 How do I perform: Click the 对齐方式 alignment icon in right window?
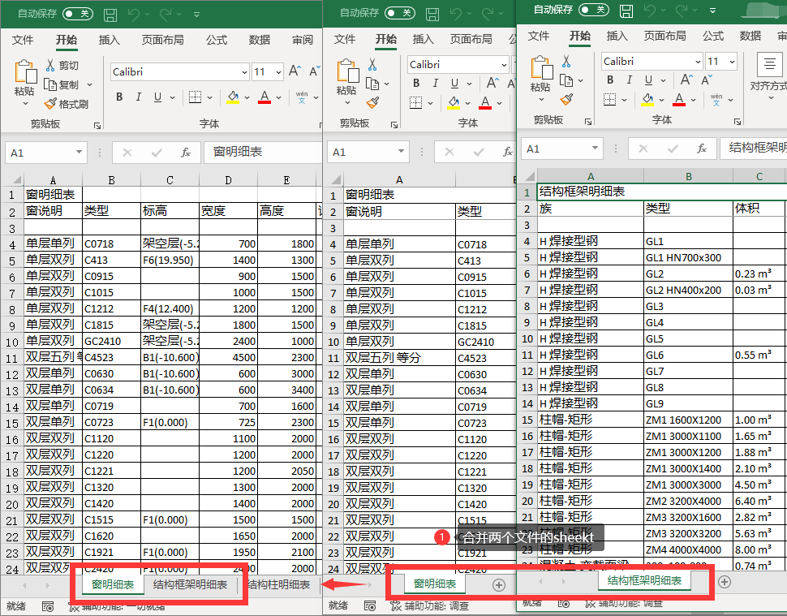(x=768, y=66)
